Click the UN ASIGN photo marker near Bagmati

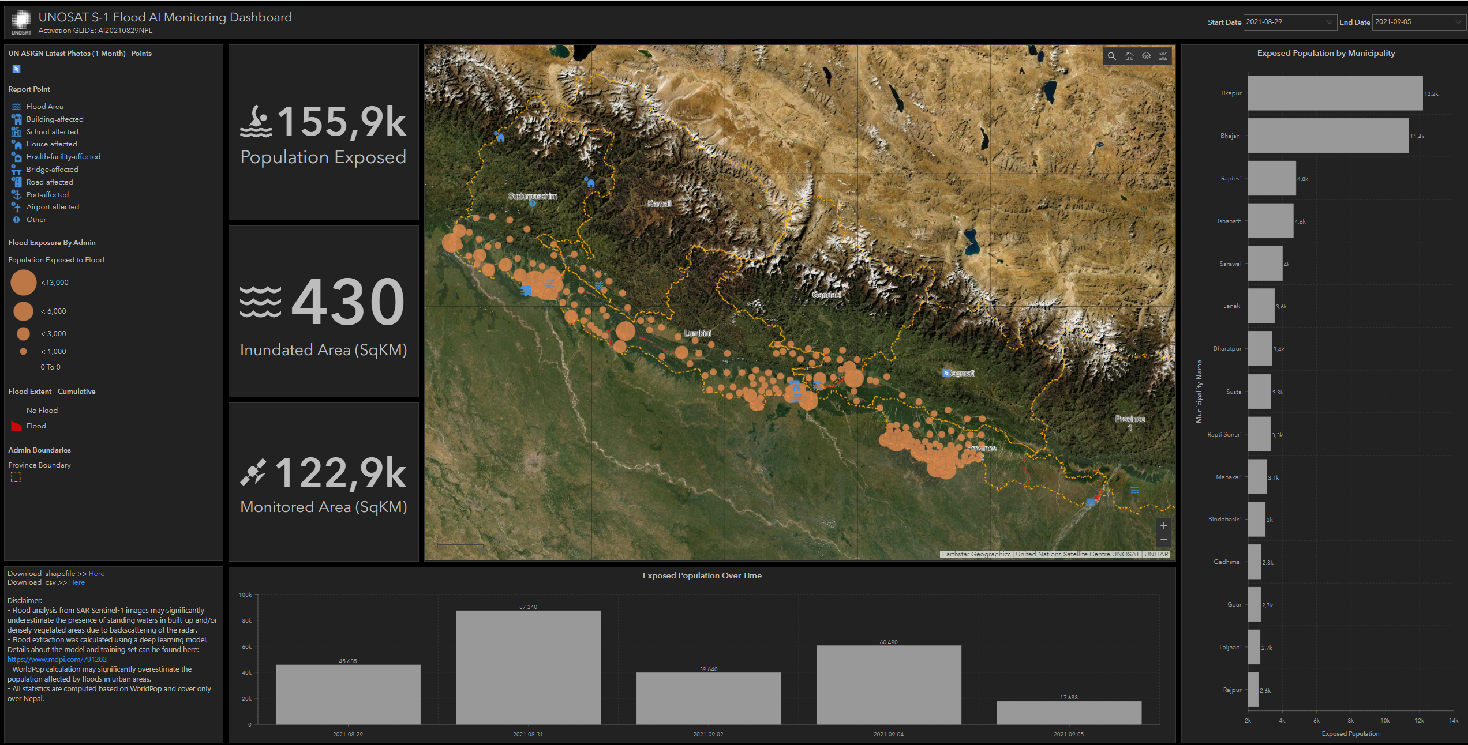pos(946,373)
